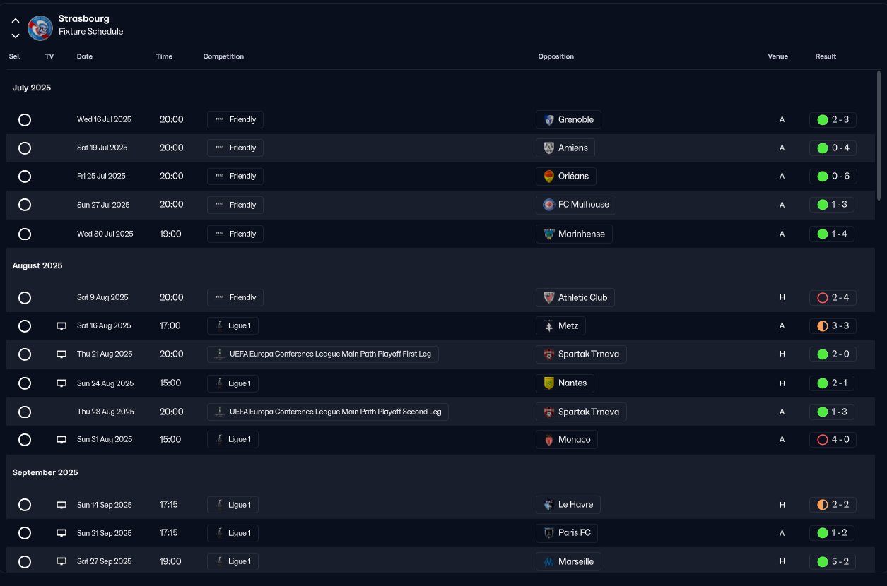Click TV icon for Metz match
This screenshot has height=586, width=887.
(x=61, y=326)
